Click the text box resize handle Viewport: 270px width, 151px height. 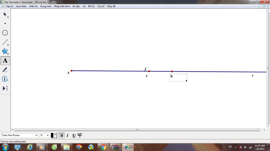(186, 81)
